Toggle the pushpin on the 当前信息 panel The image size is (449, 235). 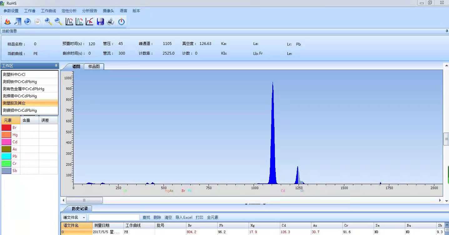pyautogui.click(x=446, y=31)
